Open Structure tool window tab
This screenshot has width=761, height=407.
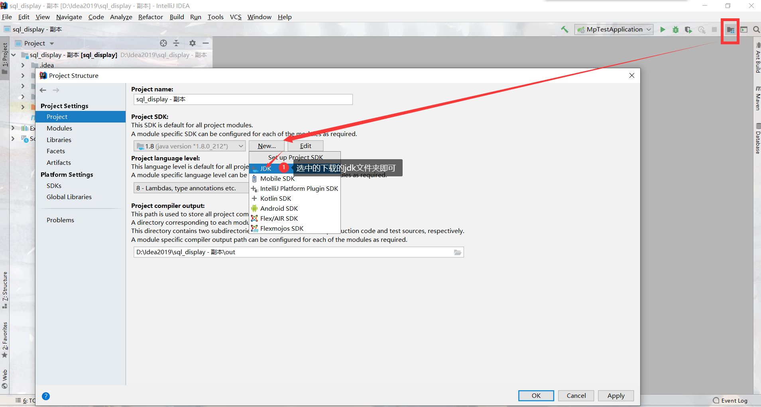pos(5,290)
